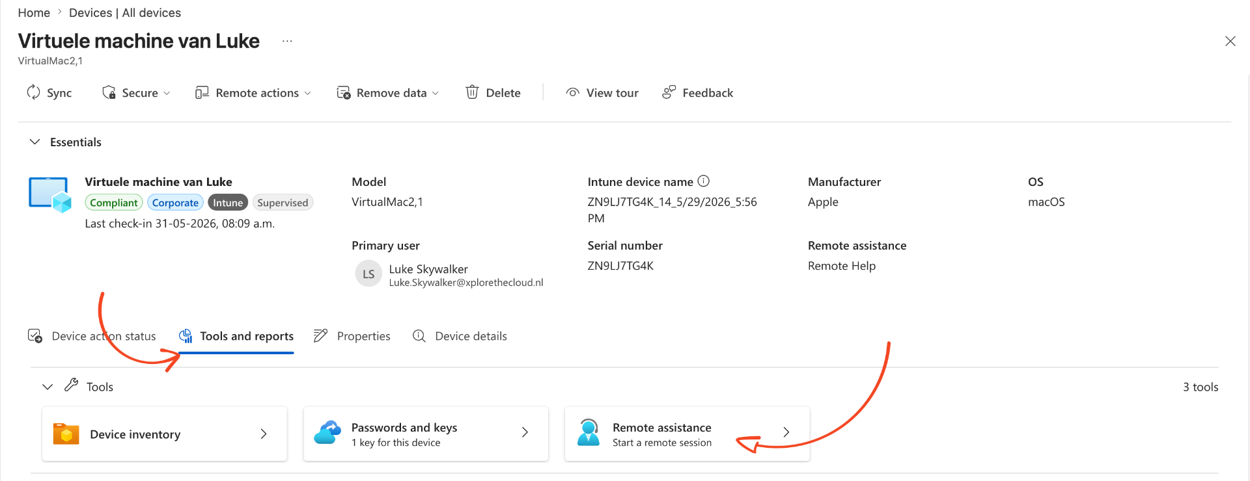Image resolution: width=1250 pixels, height=481 pixels.
Task: Click the Supervised badge
Action: 283,202
